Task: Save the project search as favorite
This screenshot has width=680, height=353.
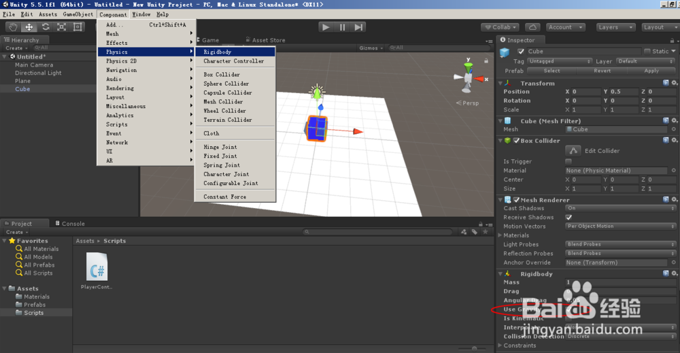Action: (x=486, y=232)
